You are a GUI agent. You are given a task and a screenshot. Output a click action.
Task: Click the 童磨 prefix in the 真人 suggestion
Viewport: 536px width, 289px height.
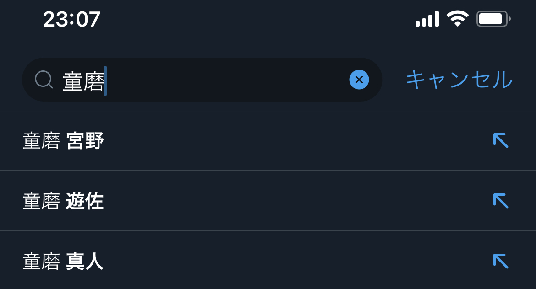(41, 262)
